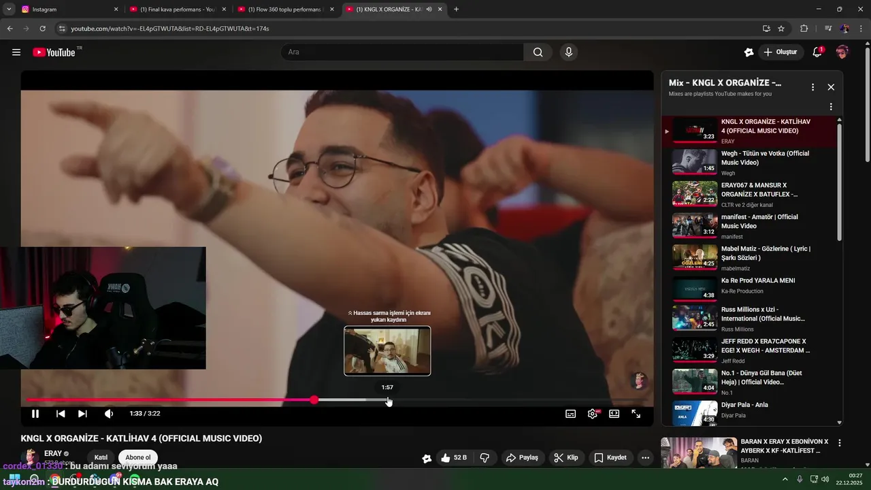The height and width of the screenshot is (490, 871).
Task: Go to YouTube home via logo
Action: 54,52
